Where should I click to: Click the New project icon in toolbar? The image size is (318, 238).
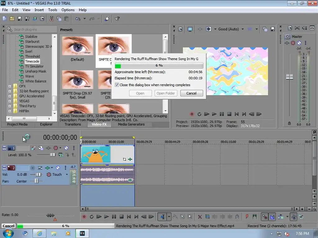click(x=4, y=19)
